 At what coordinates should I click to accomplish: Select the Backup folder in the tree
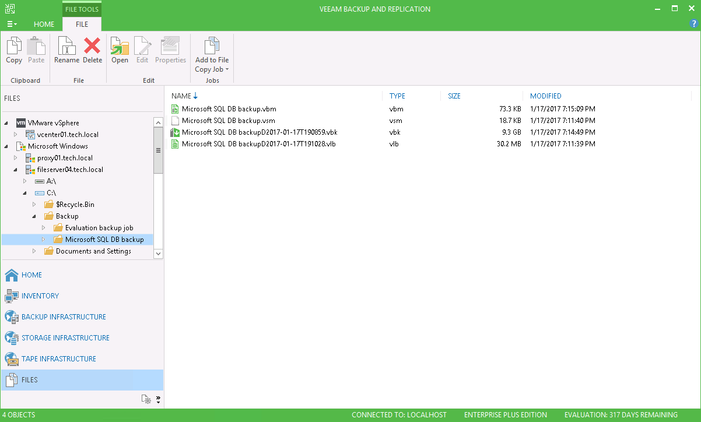pos(67,216)
